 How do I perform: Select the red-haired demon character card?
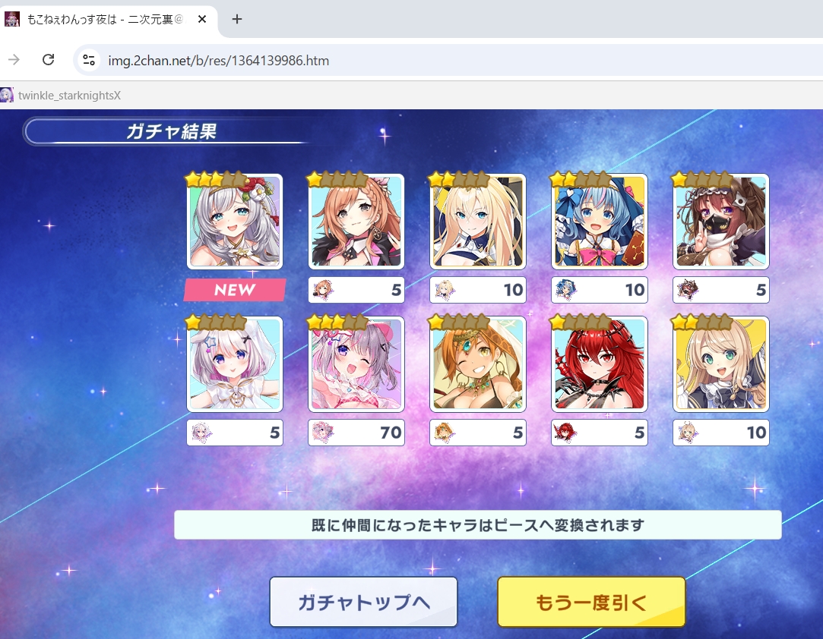[x=599, y=364]
